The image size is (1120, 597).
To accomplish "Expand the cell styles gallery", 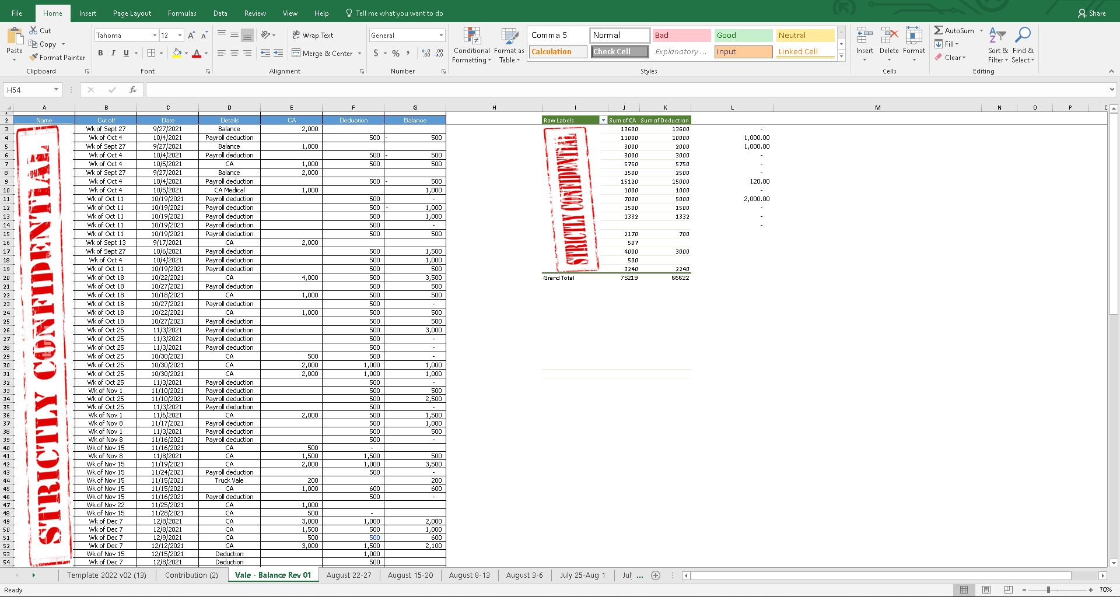I will (x=841, y=56).
